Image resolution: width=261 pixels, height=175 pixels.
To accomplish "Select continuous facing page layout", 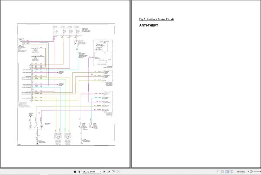I will point(232,172).
